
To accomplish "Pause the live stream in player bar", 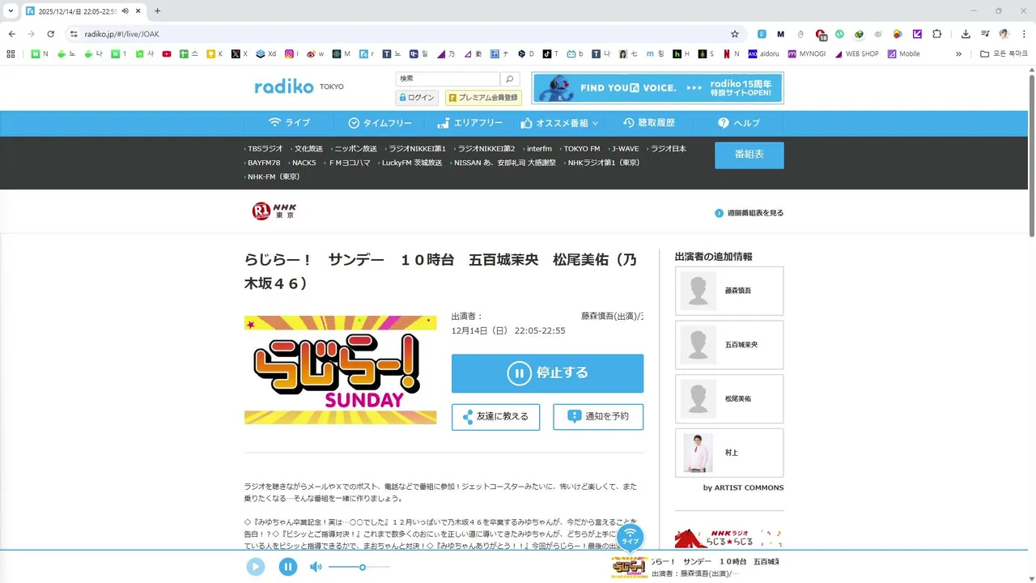I will 288,567.
